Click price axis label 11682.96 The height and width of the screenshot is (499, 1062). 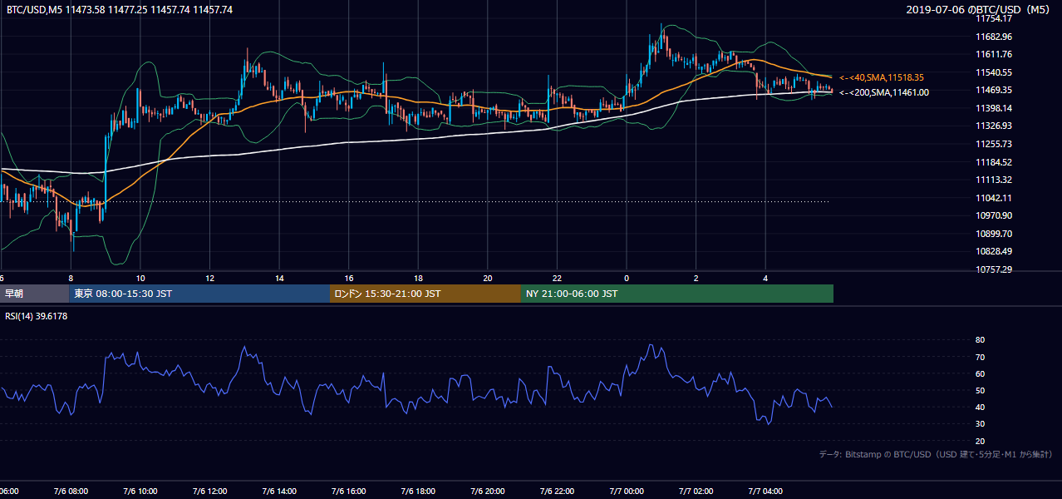click(x=995, y=37)
